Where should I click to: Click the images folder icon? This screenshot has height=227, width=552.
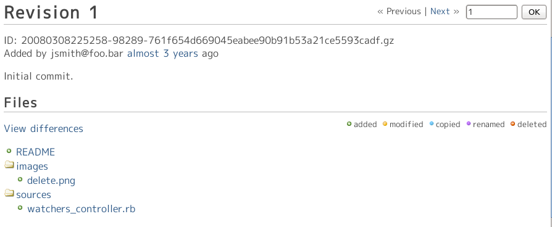click(9, 165)
